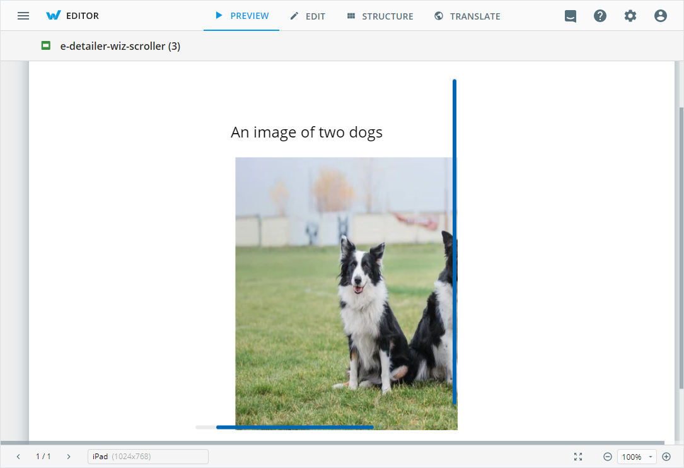The width and height of the screenshot is (684, 468).
Task: Open the Translate tab
Action: [x=467, y=16]
